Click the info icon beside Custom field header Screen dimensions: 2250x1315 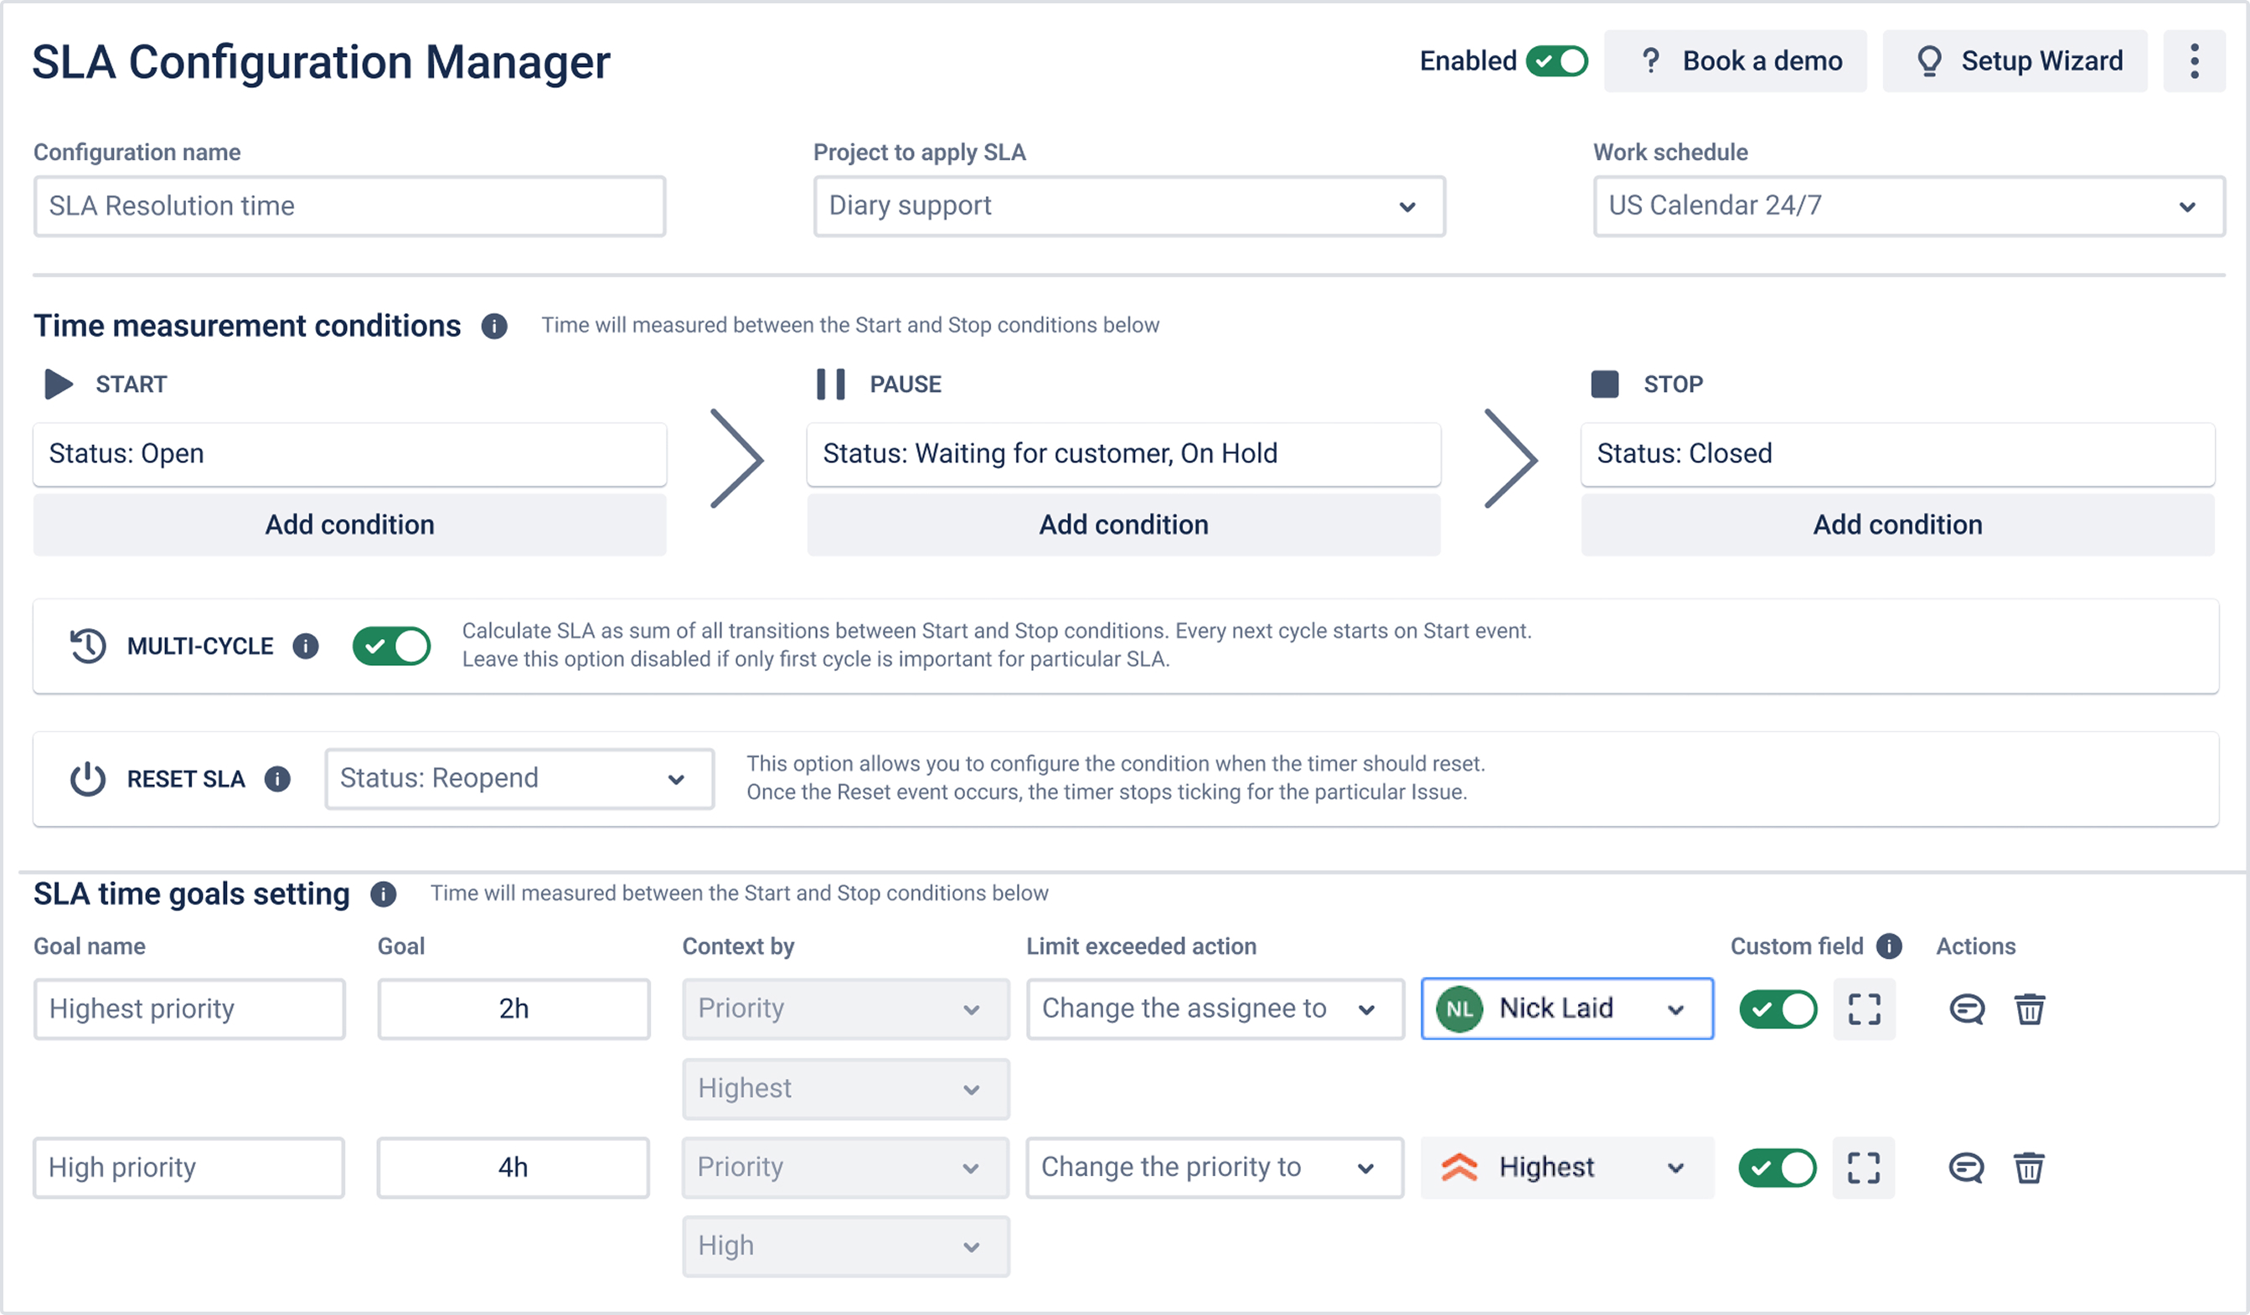pyautogui.click(x=1890, y=946)
